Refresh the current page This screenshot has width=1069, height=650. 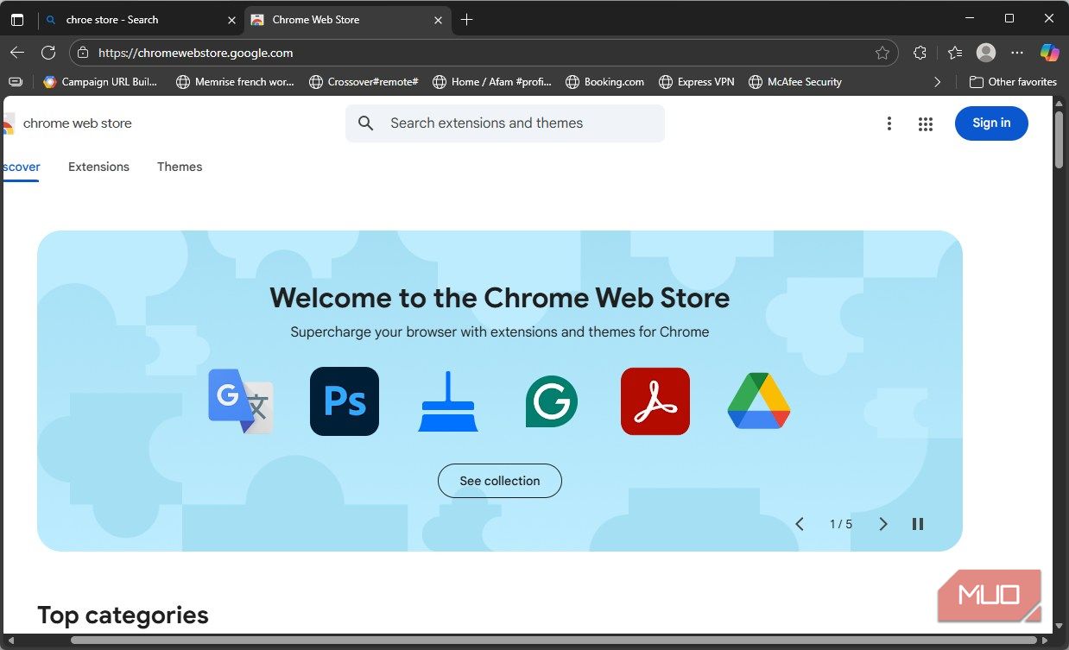[48, 53]
